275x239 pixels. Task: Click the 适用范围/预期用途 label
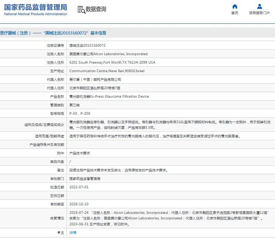[x=50, y=136]
